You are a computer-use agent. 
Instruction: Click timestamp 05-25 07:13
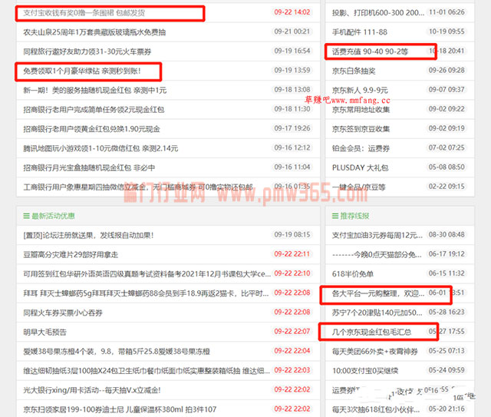(447, 351)
